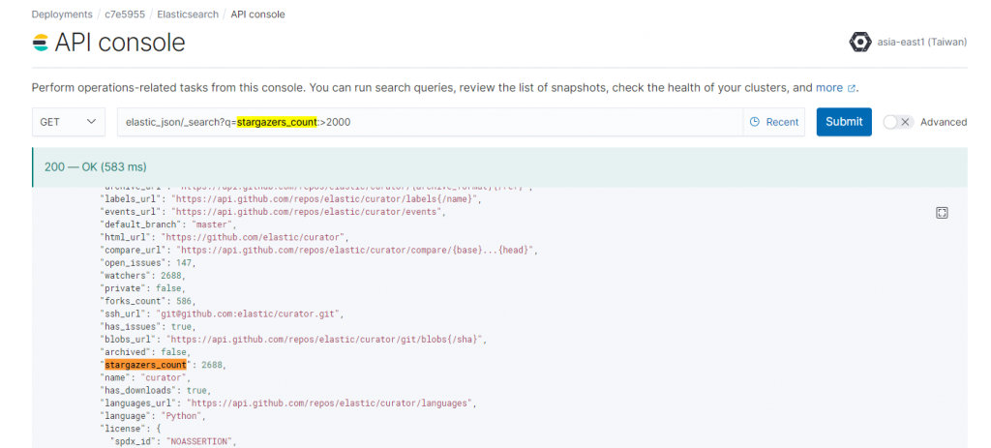Viewport: 991px width, 448px height.
Task: Click the stargazers_count value 2688
Action: point(213,365)
